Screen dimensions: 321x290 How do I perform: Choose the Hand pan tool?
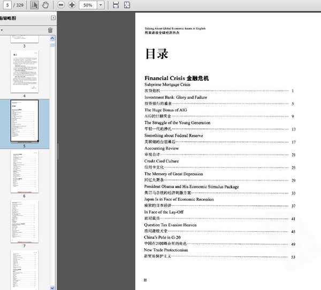tap(45, 5)
